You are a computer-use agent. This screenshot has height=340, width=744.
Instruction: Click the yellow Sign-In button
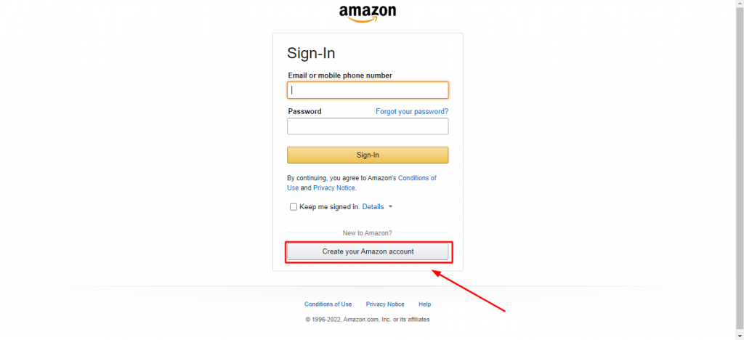(x=368, y=155)
